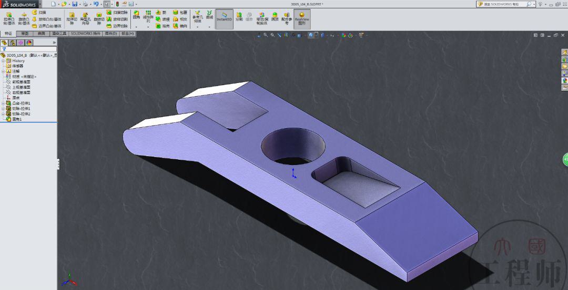
Task: Select 前视基准面 plane in the feature tree
Action: [21, 82]
